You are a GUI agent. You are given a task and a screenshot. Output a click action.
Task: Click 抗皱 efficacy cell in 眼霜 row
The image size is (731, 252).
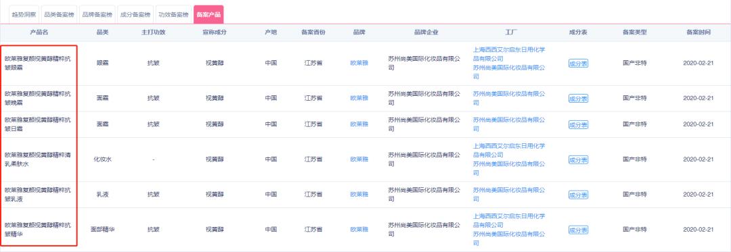(154, 64)
